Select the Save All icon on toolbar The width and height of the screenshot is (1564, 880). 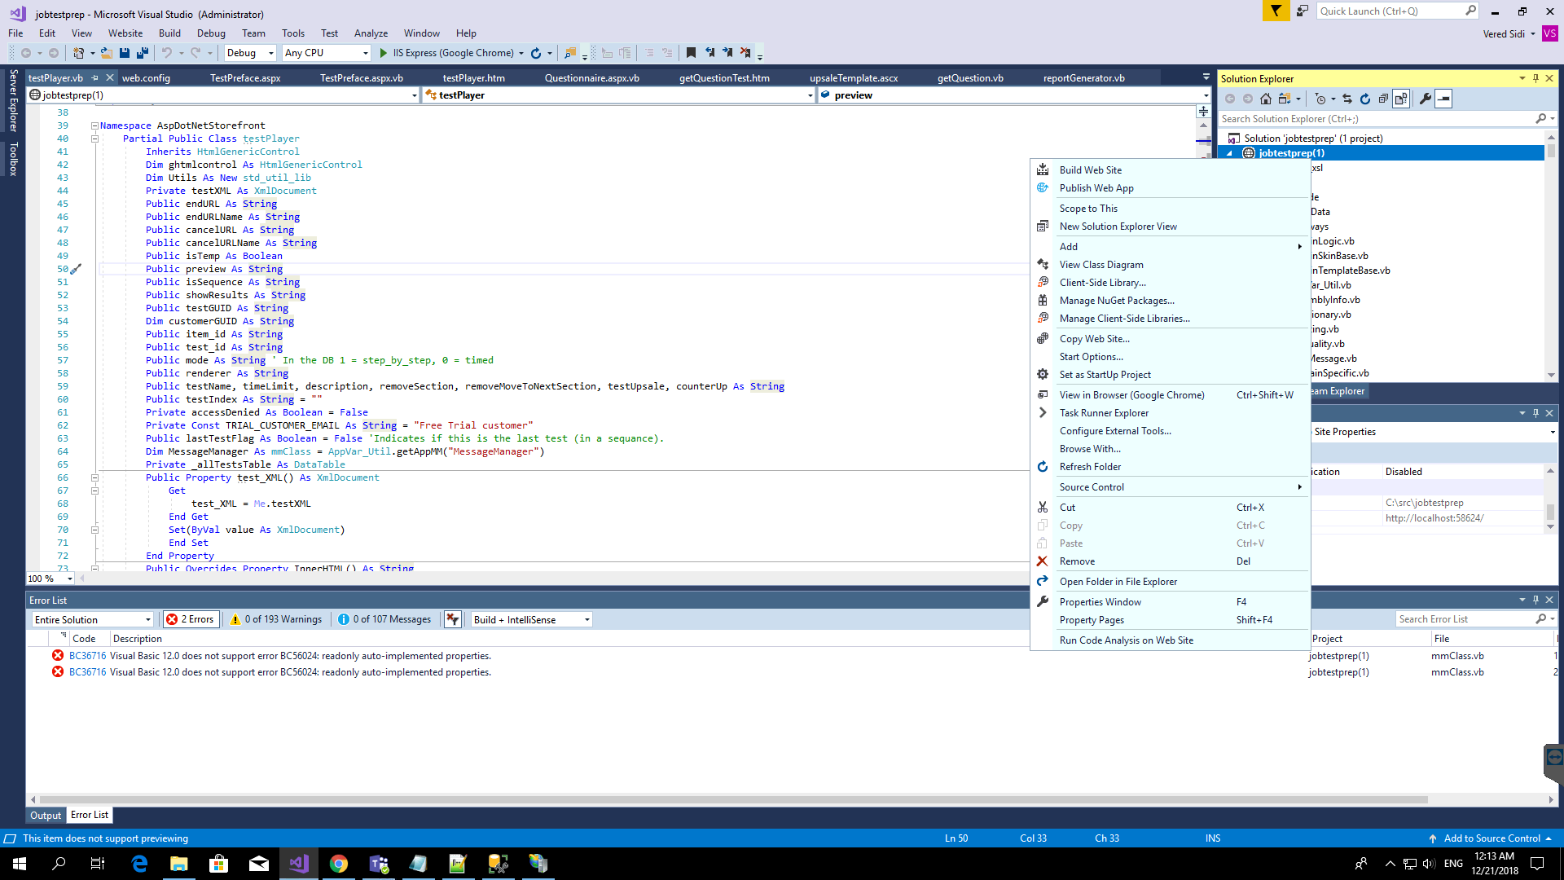pyautogui.click(x=143, y=53)
